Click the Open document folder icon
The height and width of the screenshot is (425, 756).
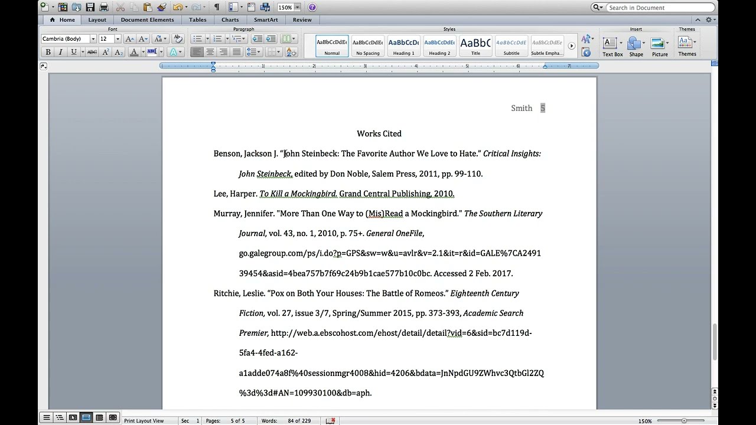point(76,7)
